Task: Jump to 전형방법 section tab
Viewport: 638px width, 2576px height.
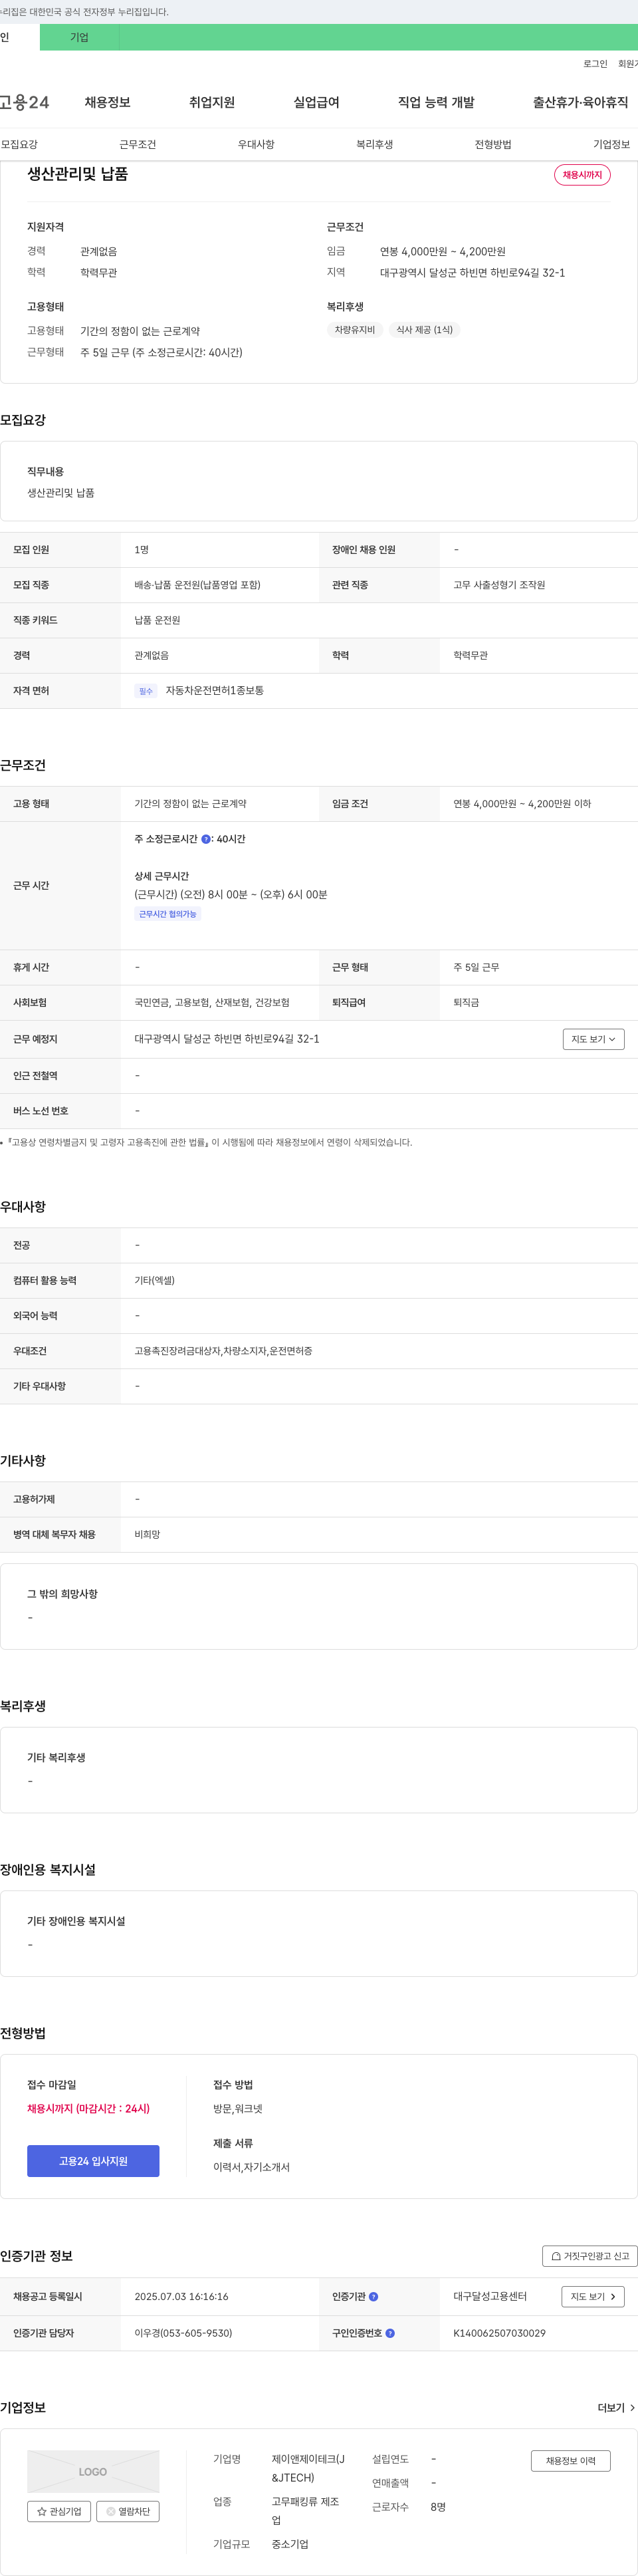Action: [x=493, y=144]
